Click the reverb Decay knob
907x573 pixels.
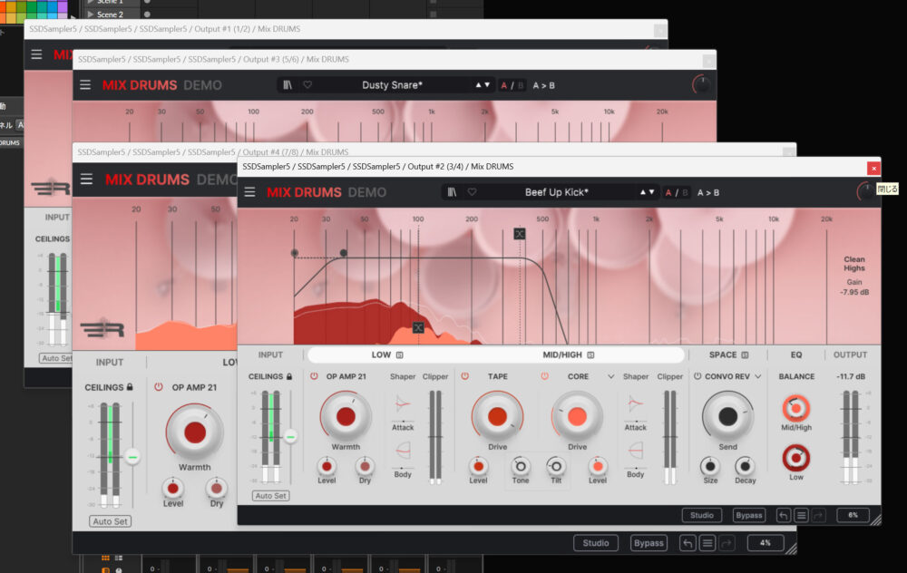[x=745, y=466]
